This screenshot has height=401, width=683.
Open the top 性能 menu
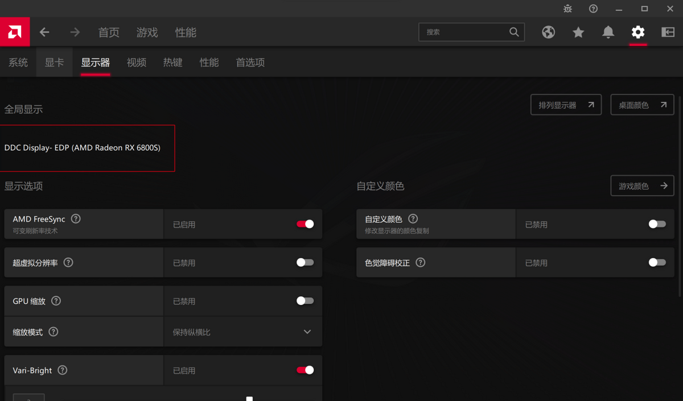coord(186,32)
